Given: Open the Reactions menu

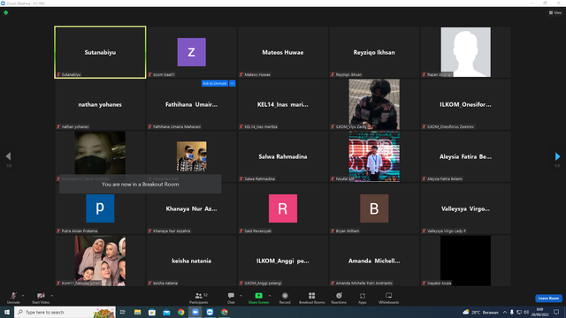Looking at the screenshot, I should 339,298.
